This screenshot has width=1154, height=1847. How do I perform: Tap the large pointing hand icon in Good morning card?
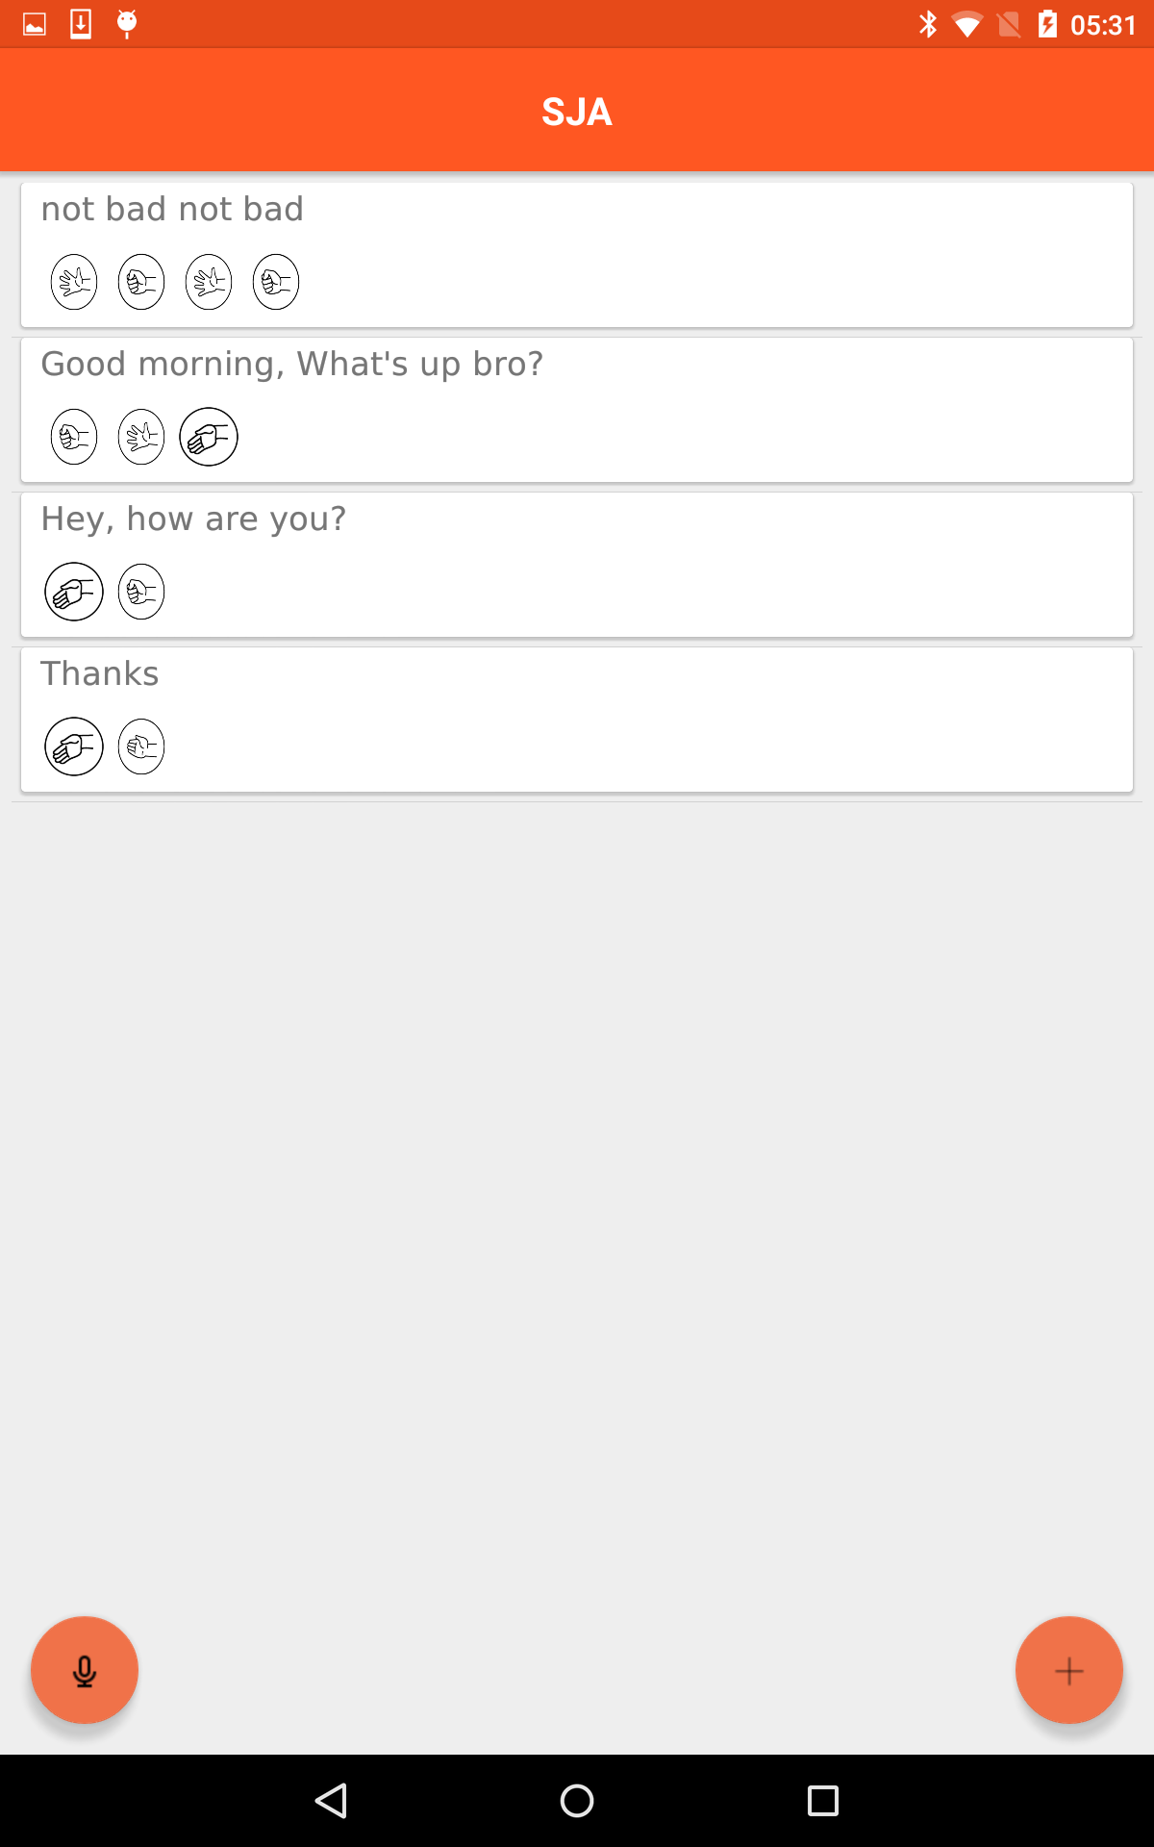click(x=209, y=437)
